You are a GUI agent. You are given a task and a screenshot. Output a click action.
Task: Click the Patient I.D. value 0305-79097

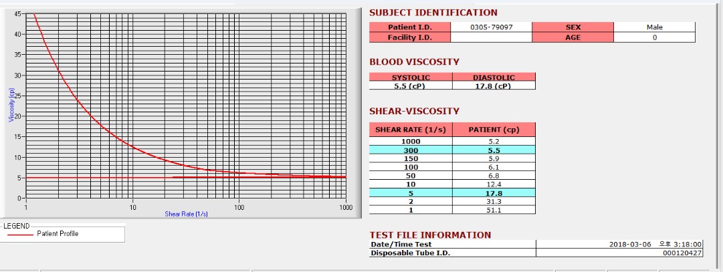point(491,27)
